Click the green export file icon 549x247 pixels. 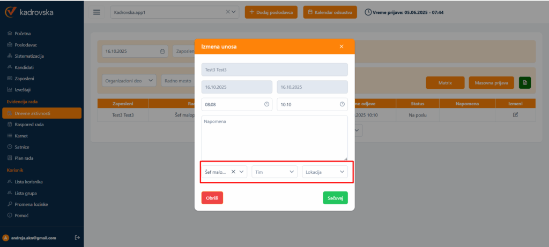[x=525, y=83]
